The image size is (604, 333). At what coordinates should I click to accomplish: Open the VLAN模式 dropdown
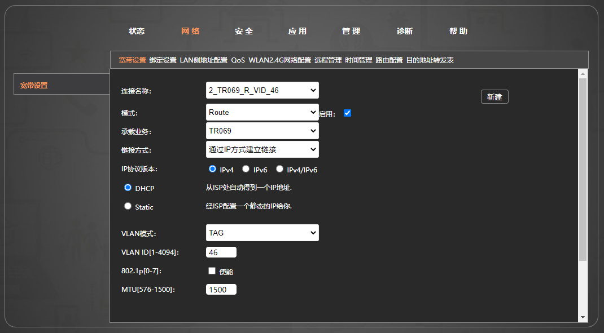pos(262,233)
